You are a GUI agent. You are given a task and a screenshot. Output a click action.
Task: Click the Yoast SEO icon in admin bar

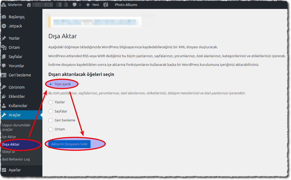[x=106, y=5]
